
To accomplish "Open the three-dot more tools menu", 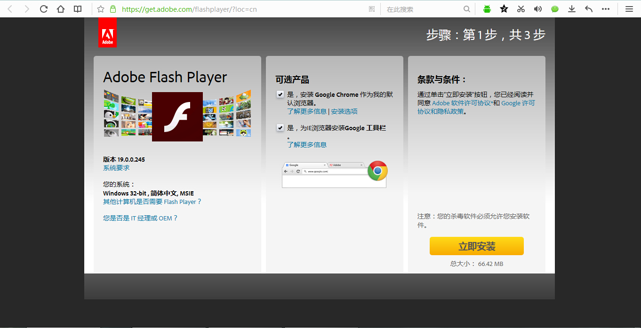I will pyautogui.click(x=606, y=9).
